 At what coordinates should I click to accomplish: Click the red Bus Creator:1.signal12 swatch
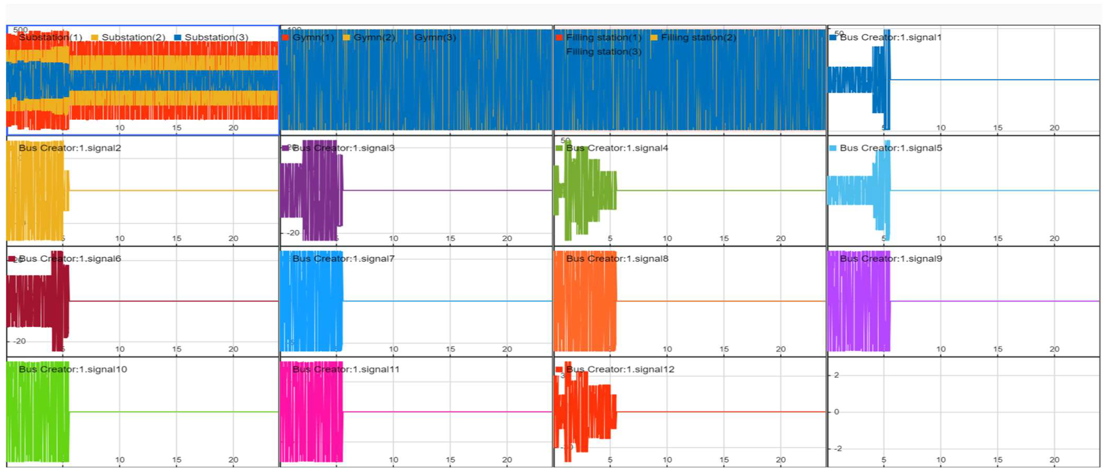[x=559, y=369]
